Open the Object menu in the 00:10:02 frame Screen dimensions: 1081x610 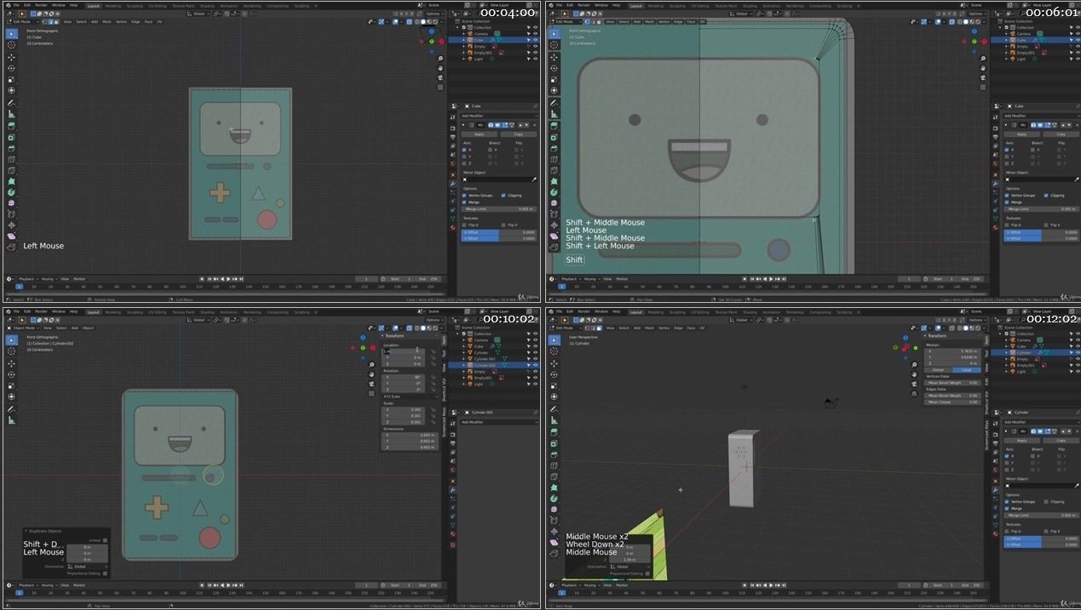point(88,328)
